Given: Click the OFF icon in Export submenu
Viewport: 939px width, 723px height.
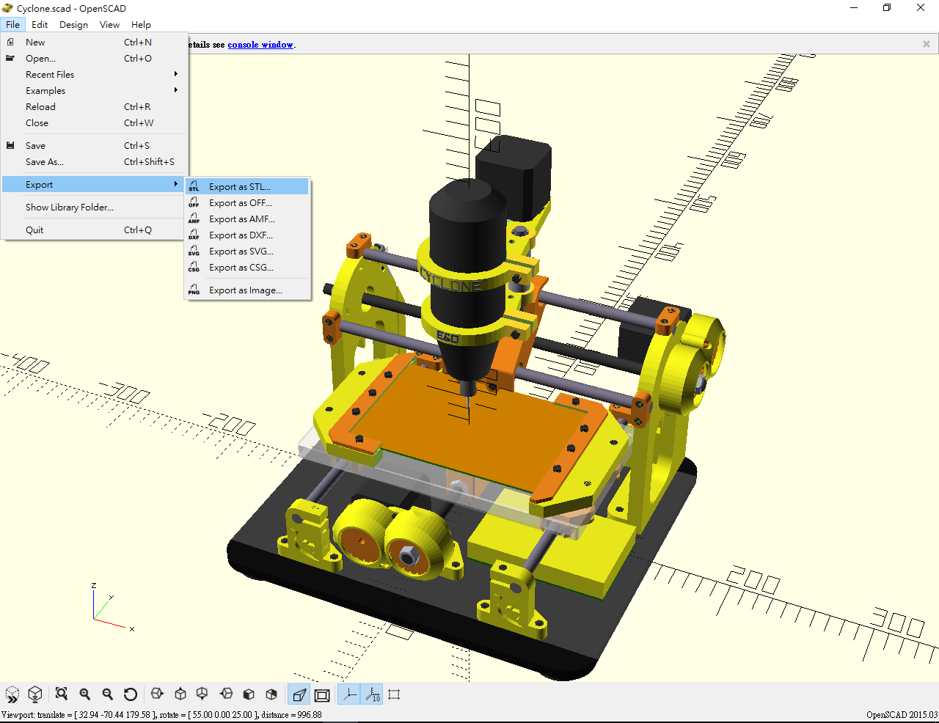Looking at the screenshot, I should [194, 202].
